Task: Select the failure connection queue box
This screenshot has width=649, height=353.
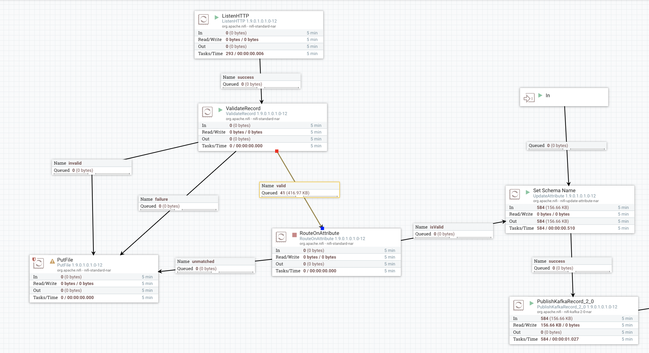Action: 178,203
